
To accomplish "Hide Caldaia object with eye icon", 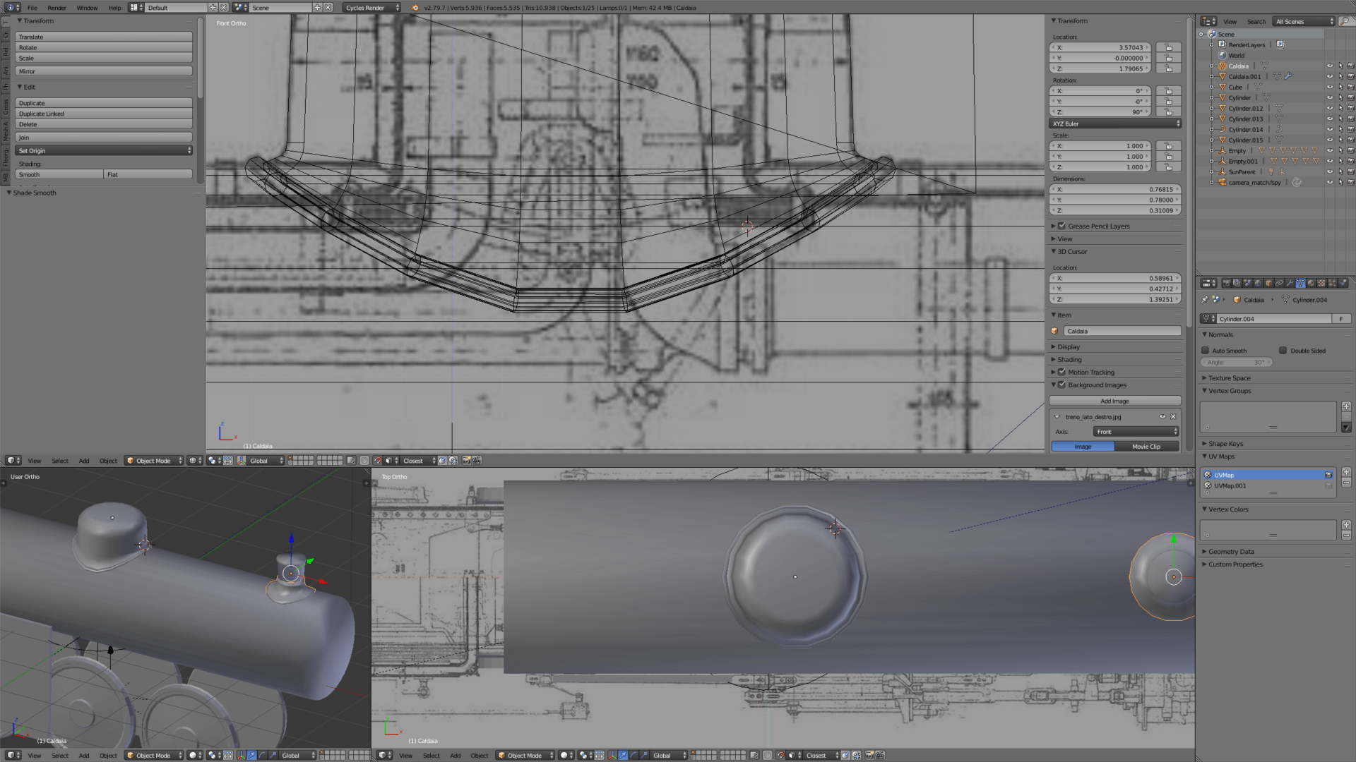I will [x=1330, y=66].
